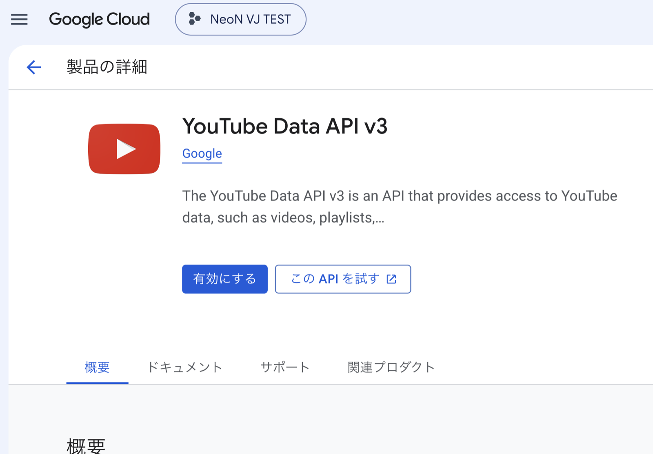Image resolution: width=653 pixels, height=454 pixels.
Task: Click the YouTube Data API v3 title
Action: click(x=284, y=126)
